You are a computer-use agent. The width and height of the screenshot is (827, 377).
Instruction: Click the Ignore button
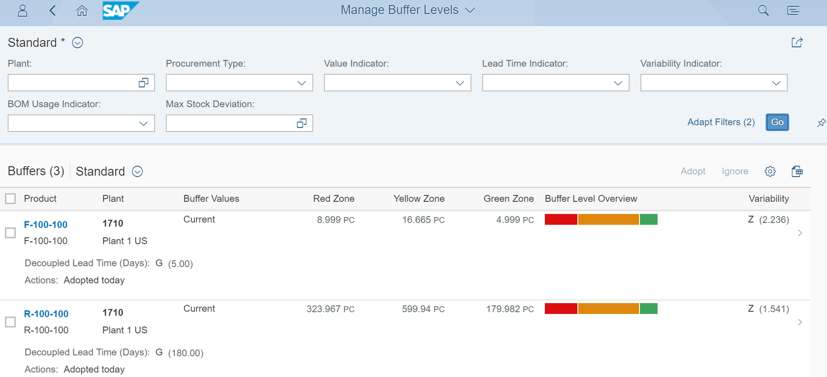[735, 171]
